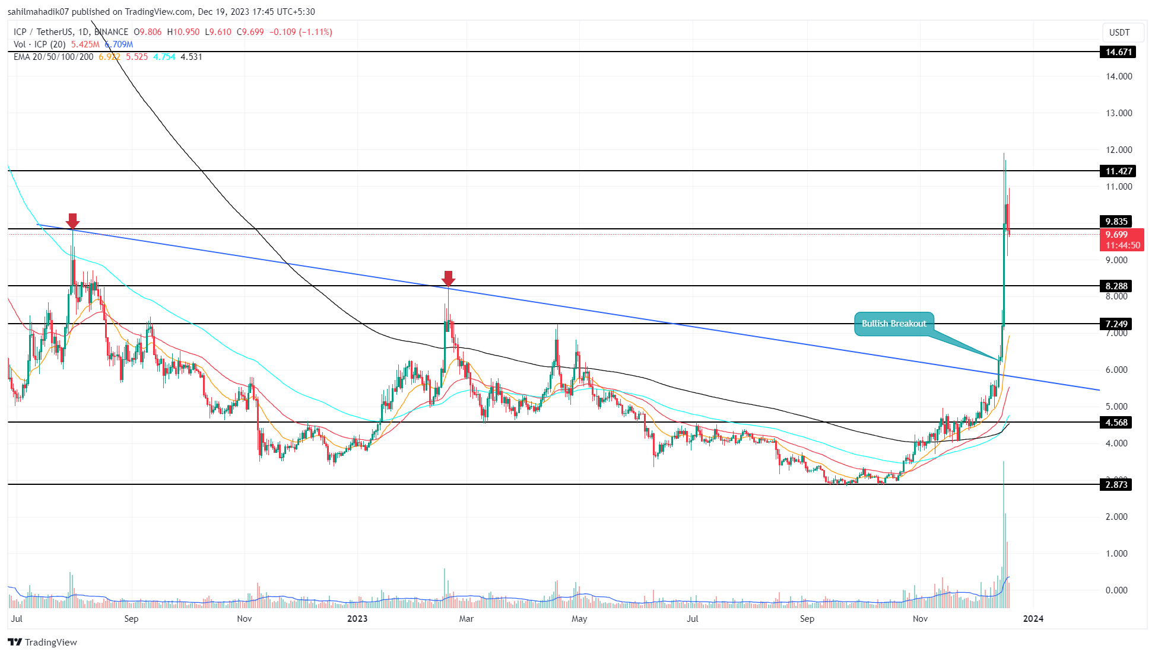Click the 13.000 price axis tick
The height and width of the screenshot is (655, 1155).
tap(1119, 113)
